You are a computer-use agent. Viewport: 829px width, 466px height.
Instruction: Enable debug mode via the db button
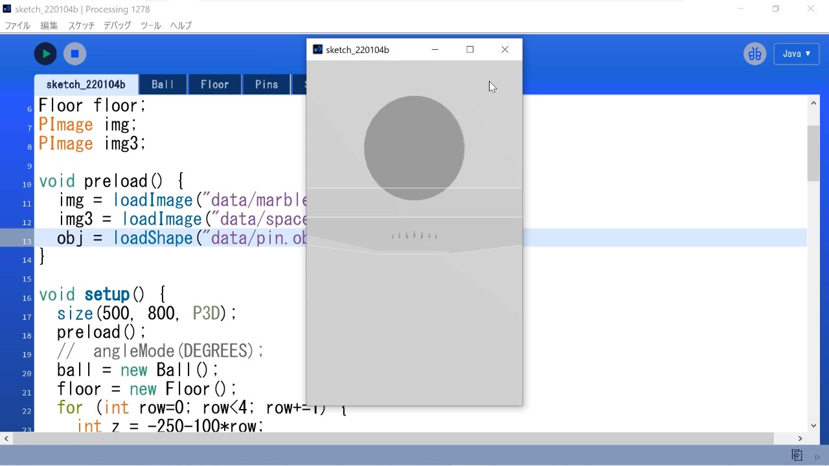tap(754, 53)
